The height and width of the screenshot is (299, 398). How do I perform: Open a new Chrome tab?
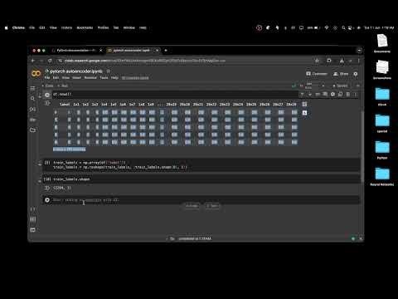[166, 51]
